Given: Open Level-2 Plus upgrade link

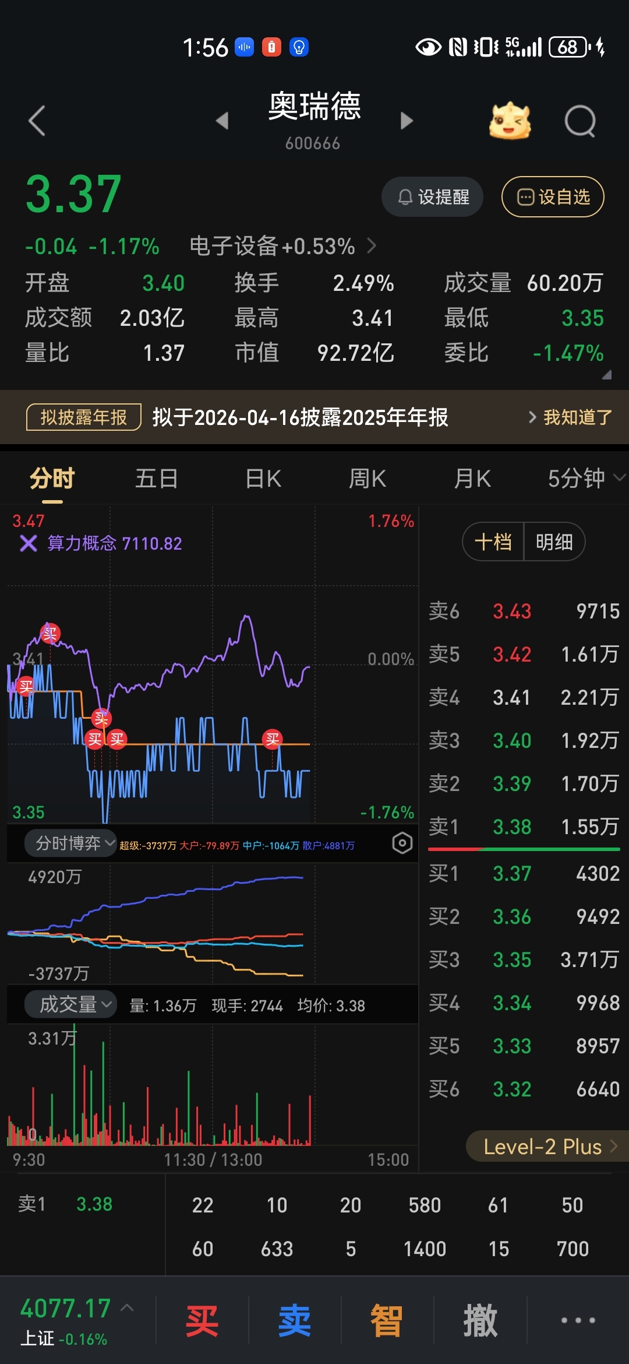Looking at the screenshot, I should pyautogui.click(x=548, y=1147).
